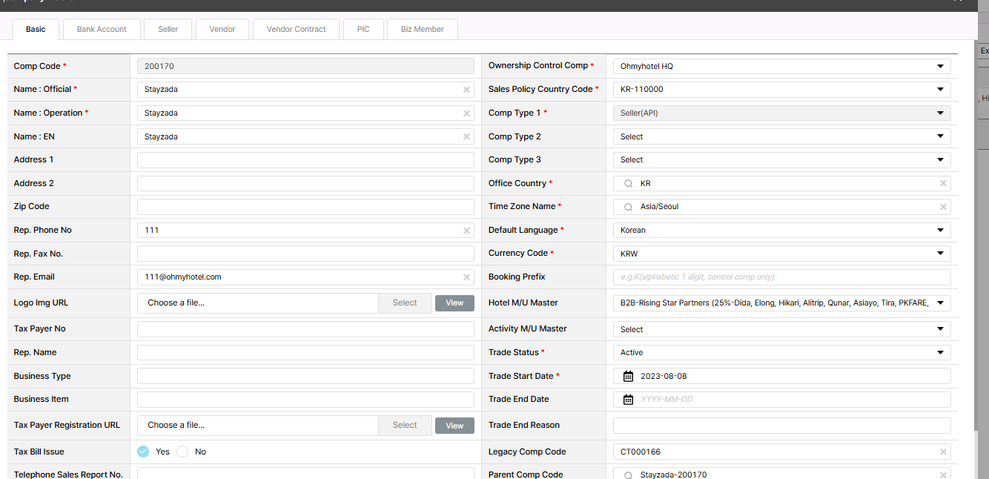This screenshot has width=989, height=479.
Task: Click the Tax Payer No input field
Action: pyautogui.click(x=305, y=328)
